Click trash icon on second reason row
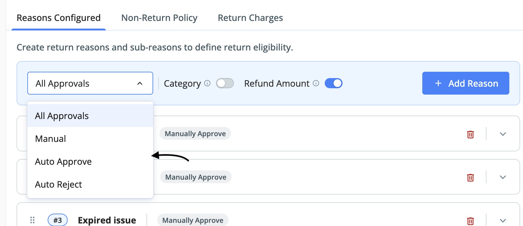The width and height of the screenshot is (523, 226). (x=470, y=177)
